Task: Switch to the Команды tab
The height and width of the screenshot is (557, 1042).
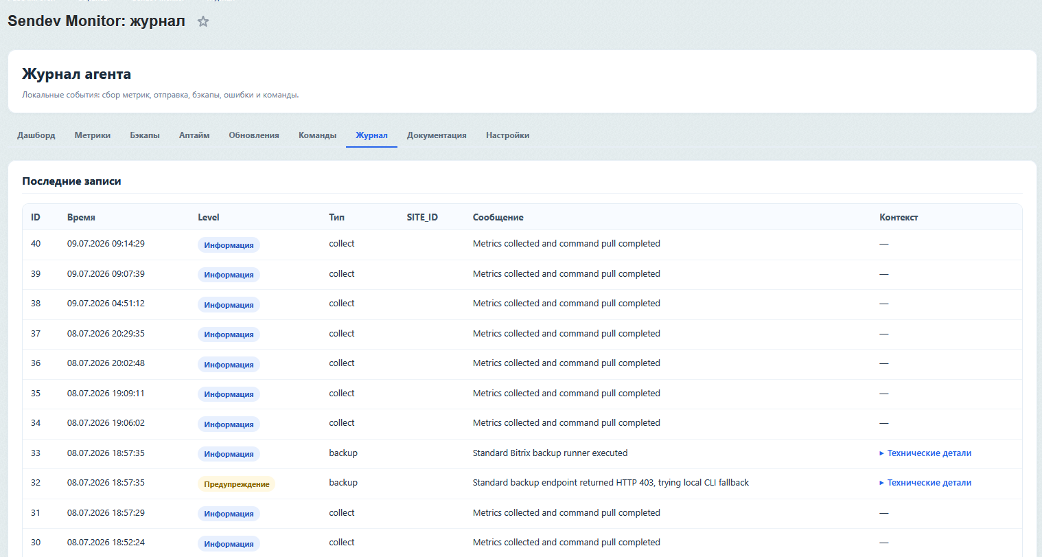Action: pos(317,135)
